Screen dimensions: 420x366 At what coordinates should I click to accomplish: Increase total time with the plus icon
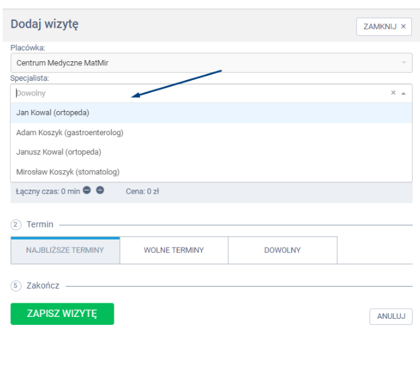coord(100,190)
